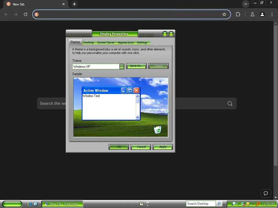The height and width of the screenshot is (208, 278).
Task: Open the browser three-dot menu
Action: click(272, 14)
